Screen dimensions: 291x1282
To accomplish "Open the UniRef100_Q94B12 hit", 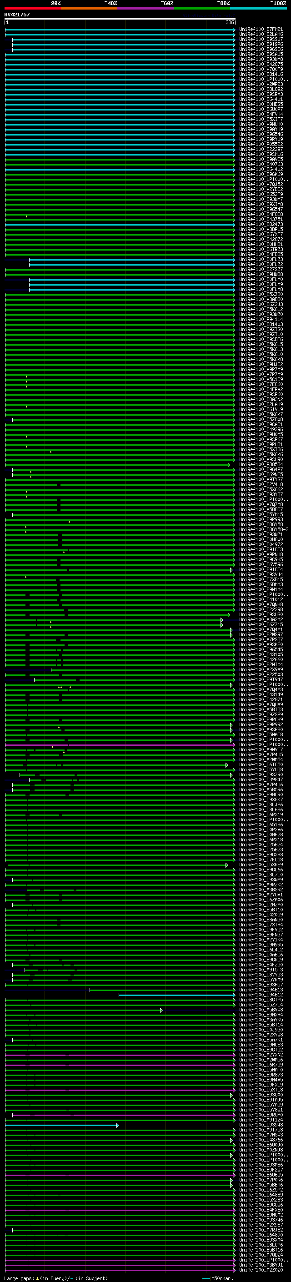I will coord(261,995).
